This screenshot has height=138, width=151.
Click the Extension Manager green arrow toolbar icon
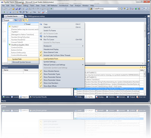pyautogui.click(x=136, y=9)
